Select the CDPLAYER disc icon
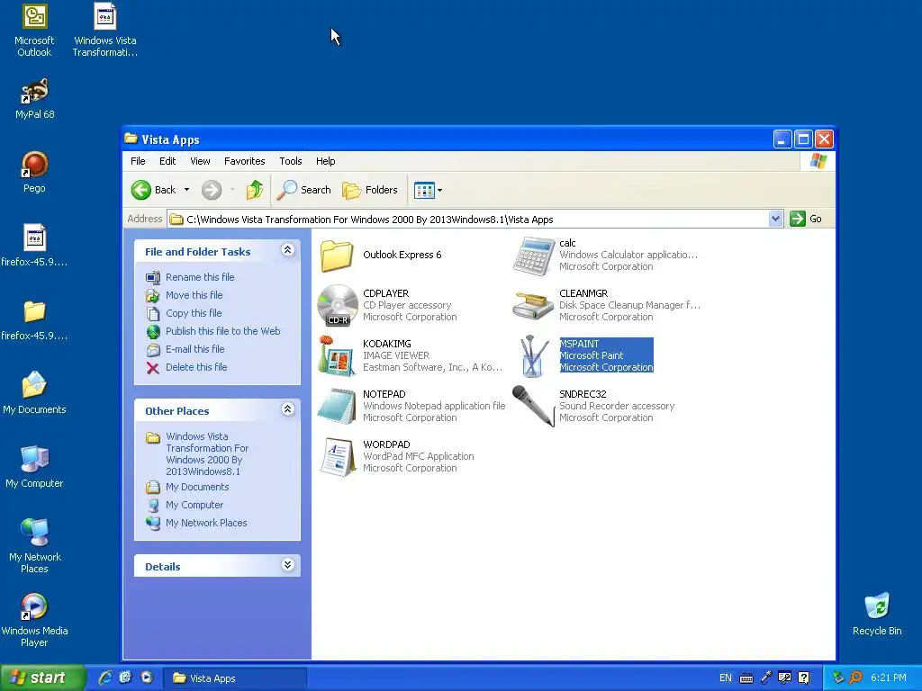This screenshot has height=691, width=922. click(x=338, y=306)
